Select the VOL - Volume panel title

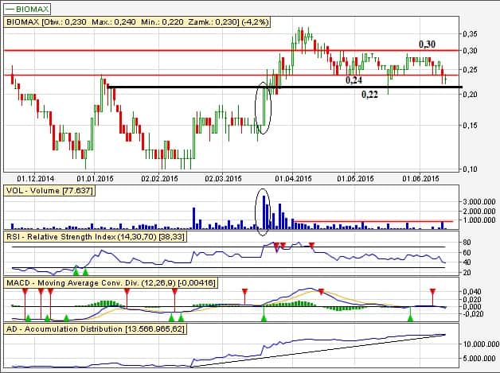click(50, 191)
